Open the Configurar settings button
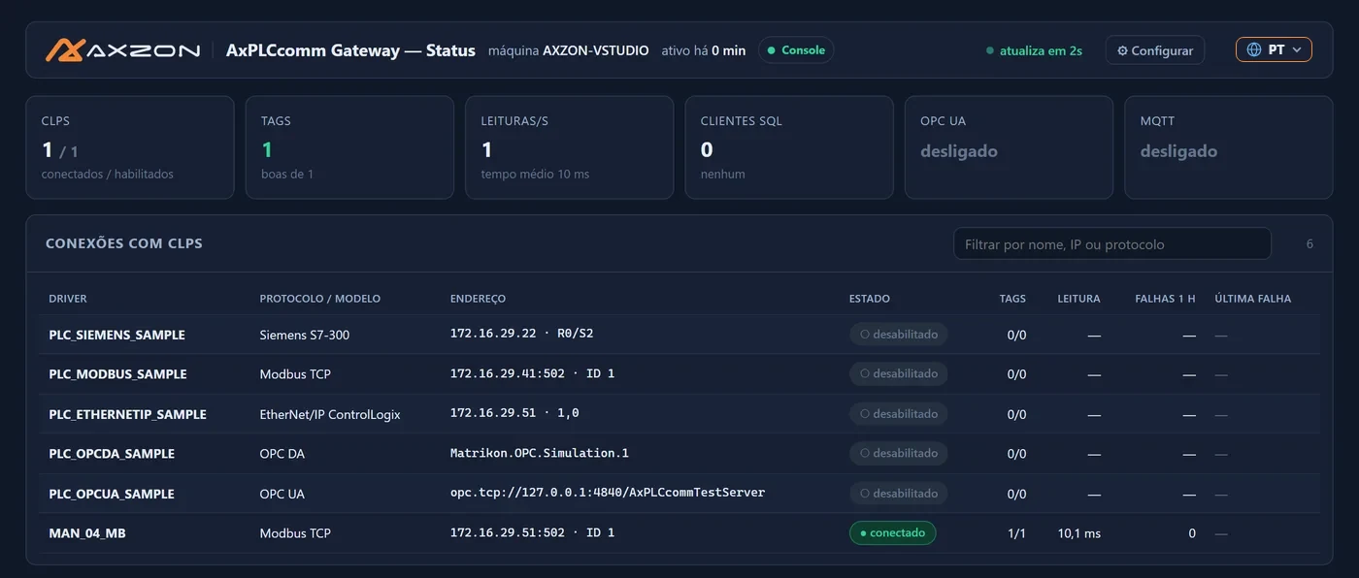This screenshot has width=1359, height=578. click(1155, 50)
